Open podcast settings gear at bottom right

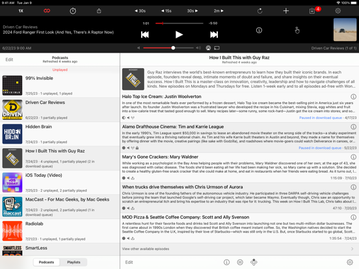coord(350,262)
